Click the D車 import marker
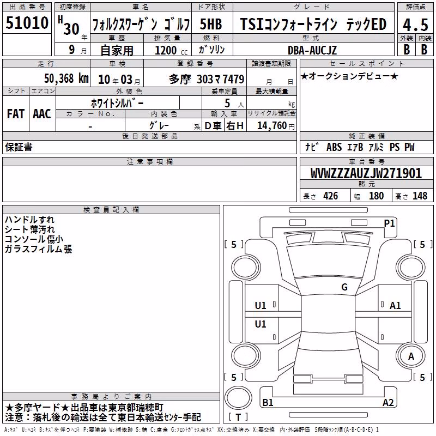 tap(213, 126)
